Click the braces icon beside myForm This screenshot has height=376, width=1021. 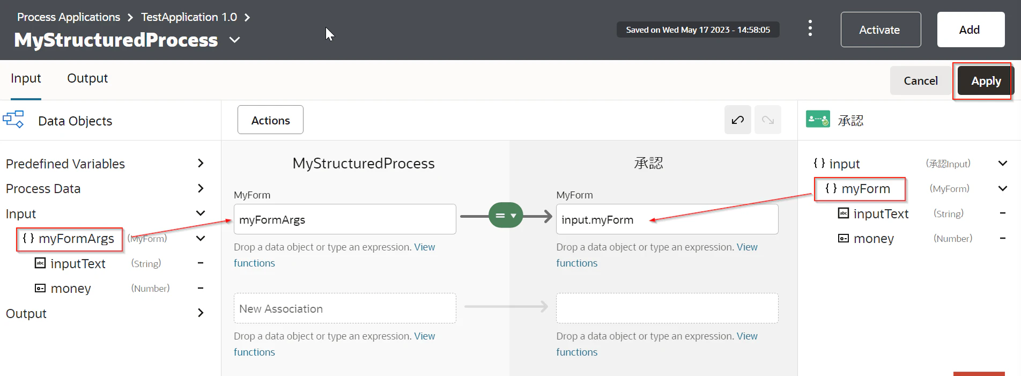click(831, 188)
